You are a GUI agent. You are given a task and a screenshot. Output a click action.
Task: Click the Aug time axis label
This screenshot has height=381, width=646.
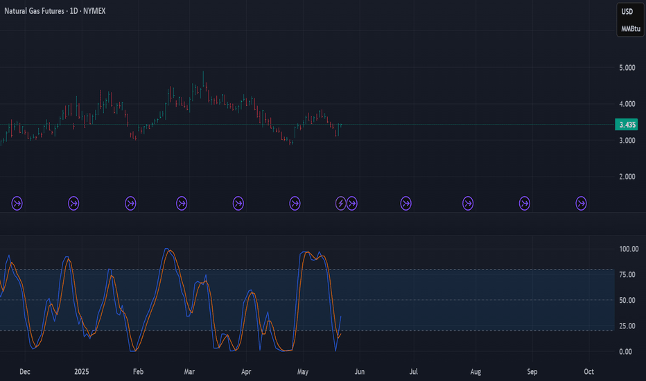tap(475, 371)
